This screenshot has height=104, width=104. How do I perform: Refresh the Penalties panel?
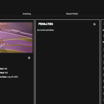point(94,24)
